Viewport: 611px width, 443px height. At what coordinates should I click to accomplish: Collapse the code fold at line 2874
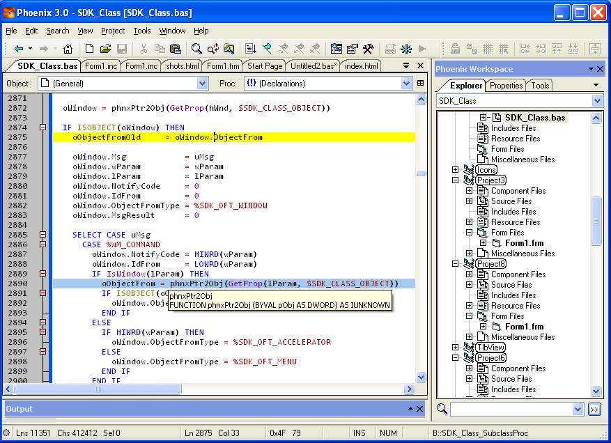[x=43, y=127]
